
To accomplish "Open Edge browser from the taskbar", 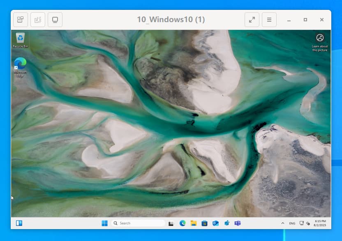I will pos(183,223).
